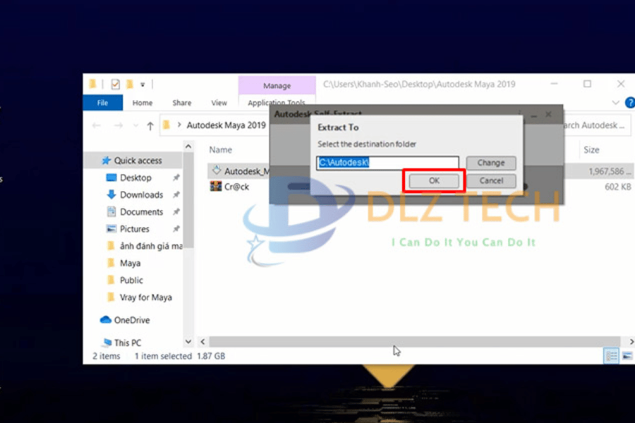Select OneDrive in navigation pane
This screenshot has width=635, height=423.
tap(132, 320)
